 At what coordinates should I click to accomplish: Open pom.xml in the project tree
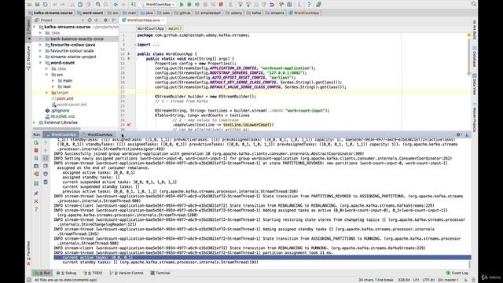pos(62,99)
